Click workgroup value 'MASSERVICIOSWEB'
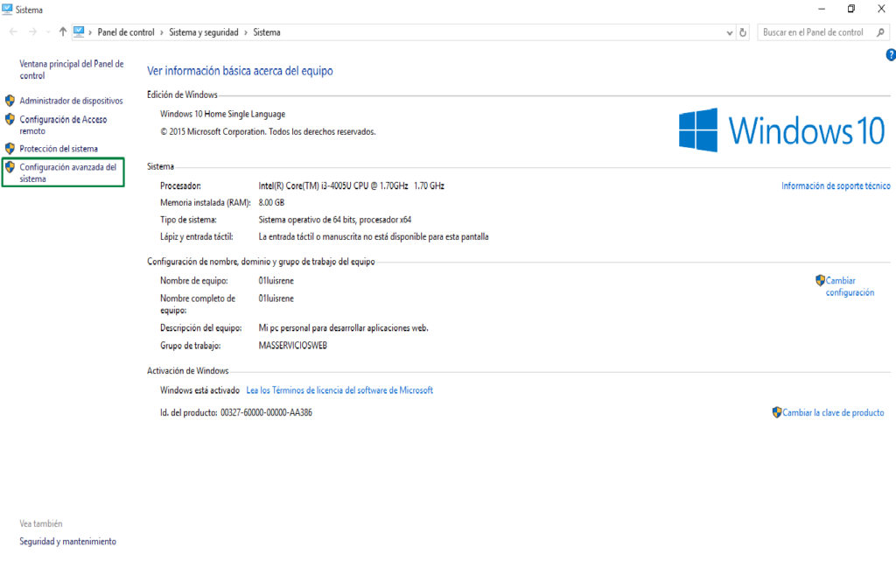Image resolution: width=896 pixels, height=561 pixels. coord(292,345)
